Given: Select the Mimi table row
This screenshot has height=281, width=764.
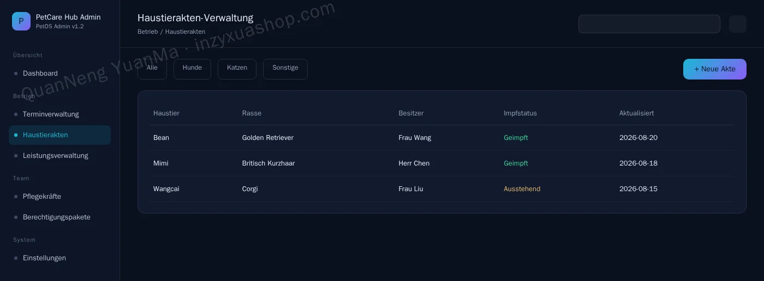Looking at the screenshot, I should click(x=442, y=163).
